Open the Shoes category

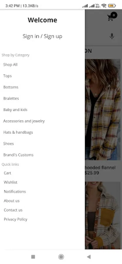[x=9, y=144]
